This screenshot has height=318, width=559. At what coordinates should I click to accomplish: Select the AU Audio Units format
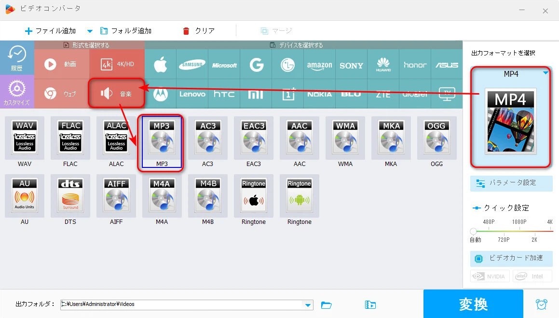(x=25, y=196)
